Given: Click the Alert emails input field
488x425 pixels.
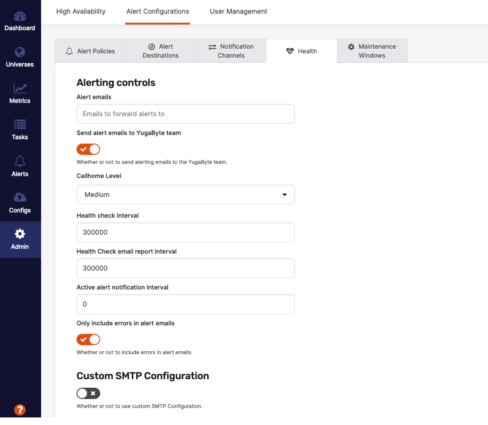Looking at the screenshot, I should click(185, 114).
